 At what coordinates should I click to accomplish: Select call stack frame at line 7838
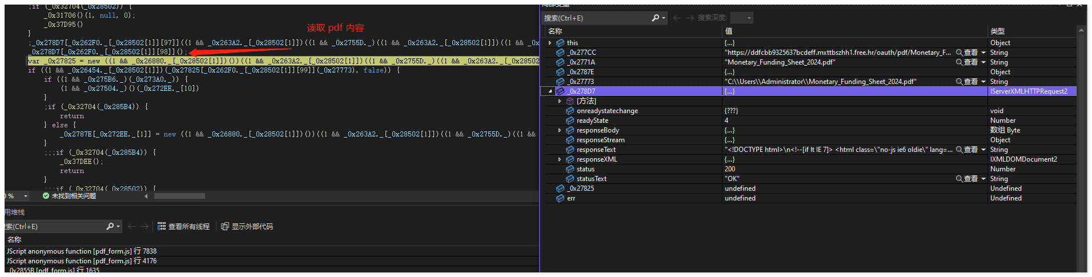(82, 251)
